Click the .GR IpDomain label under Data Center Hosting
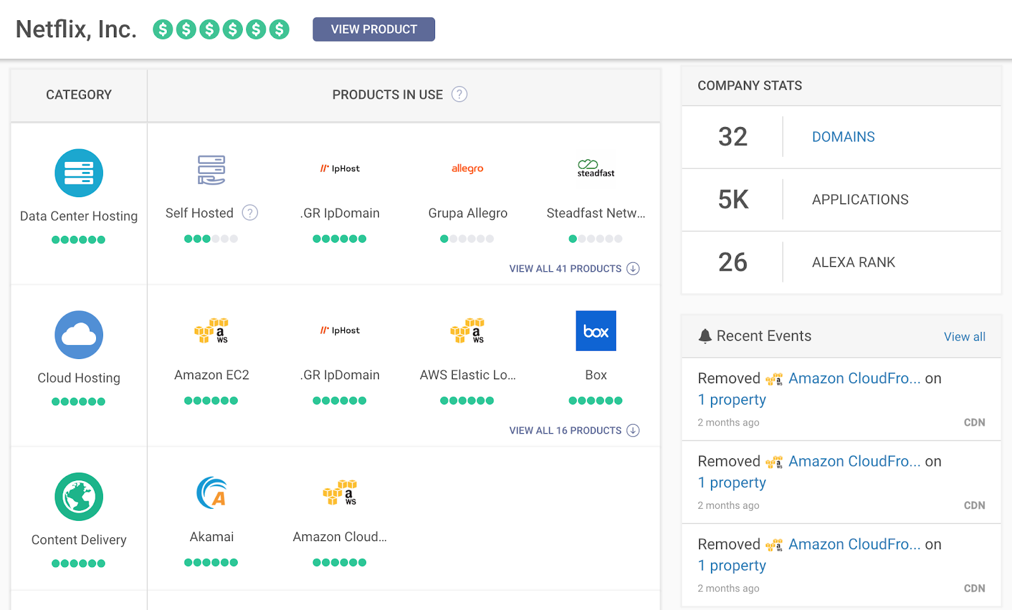 (340, 213)
